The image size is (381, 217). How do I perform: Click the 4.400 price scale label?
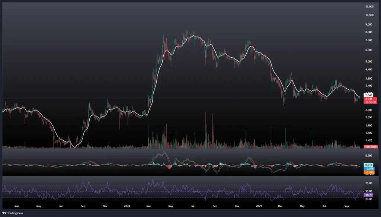(x=369, y=70)
